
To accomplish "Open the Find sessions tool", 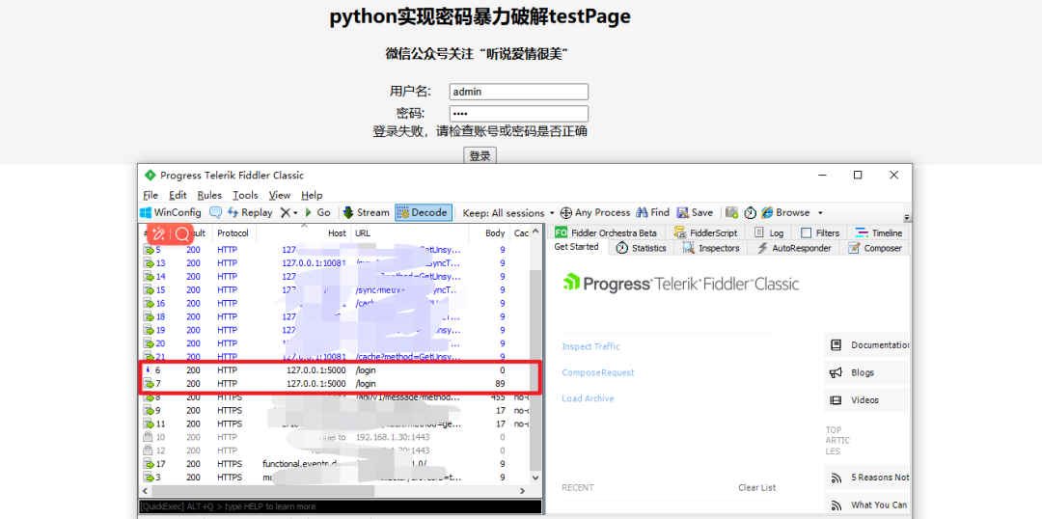I will pos(652,212).
